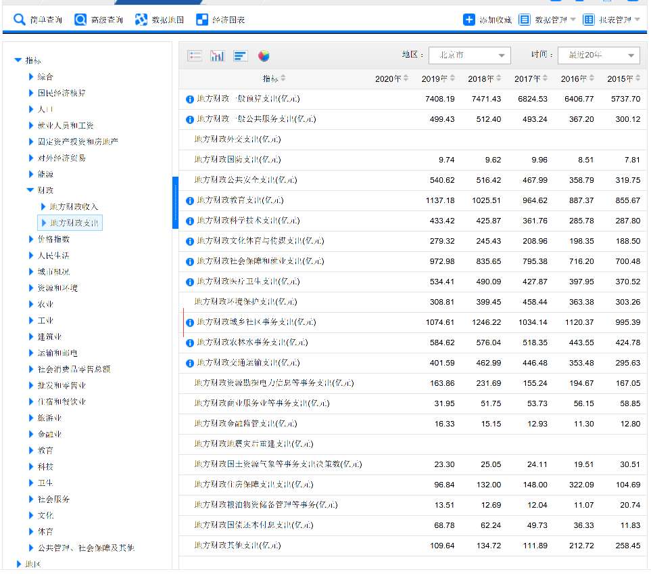Select 社会消费品零售总额 tree item
The image size is (651, 574).
point(74,369)
